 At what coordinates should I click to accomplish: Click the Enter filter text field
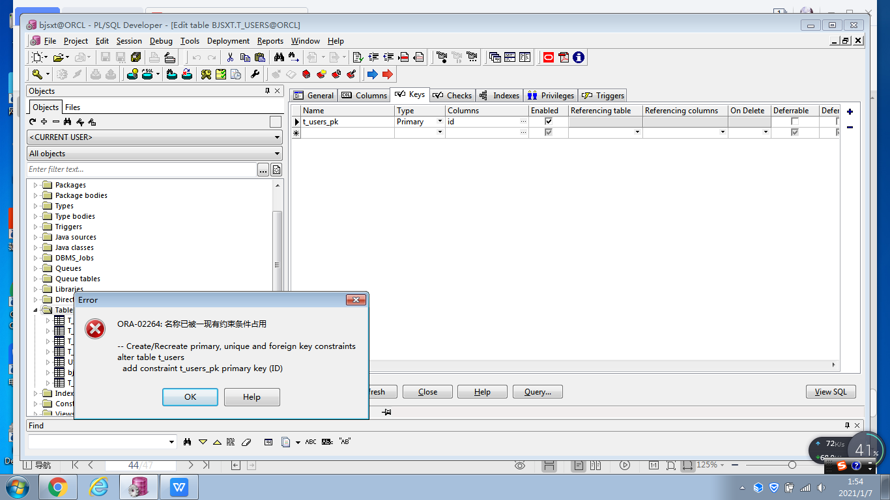(142, 169)
